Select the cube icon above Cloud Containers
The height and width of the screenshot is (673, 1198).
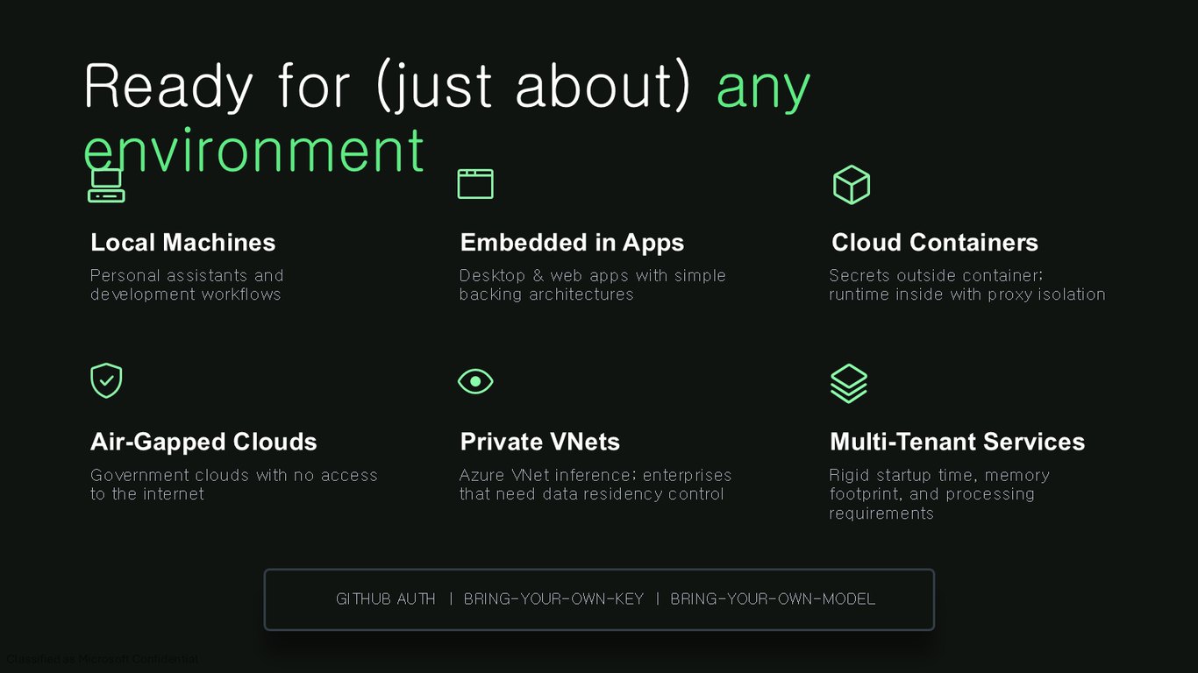click(x=851, y=185)
